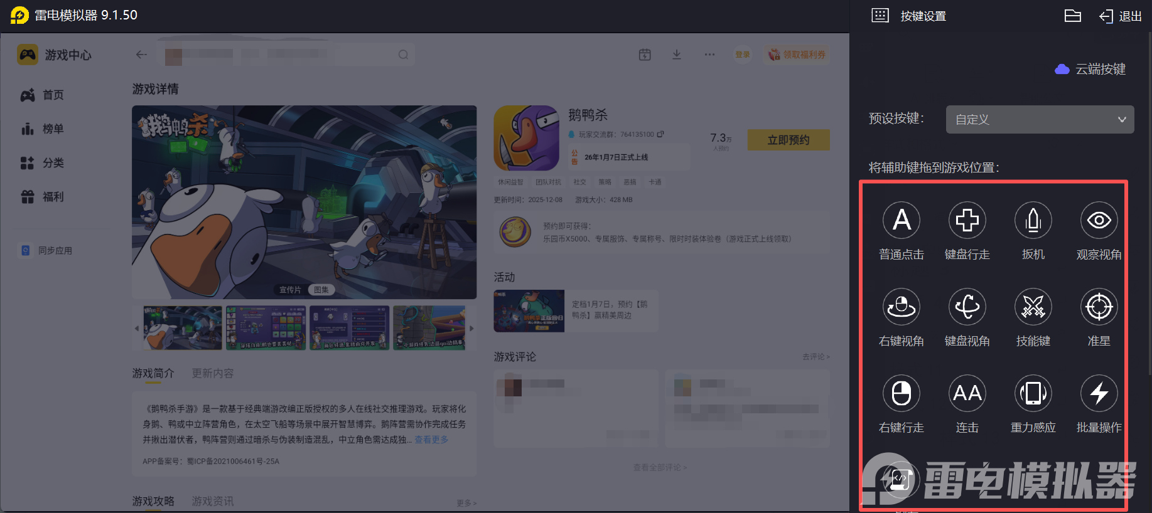Open the 预设按键 自定义 dropdown

(1040, 119)
